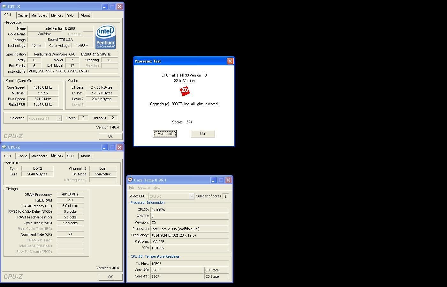The height and width of the screenshot is (287, 447).
Task: Minimize the Core Temp window
Action: (214, 180)
